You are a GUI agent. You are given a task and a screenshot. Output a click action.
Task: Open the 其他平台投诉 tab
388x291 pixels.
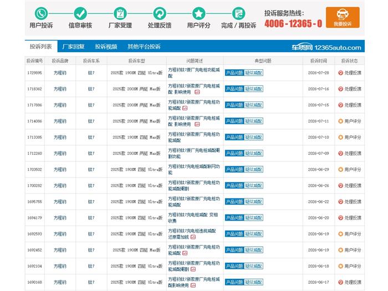[x=144, y=47]
